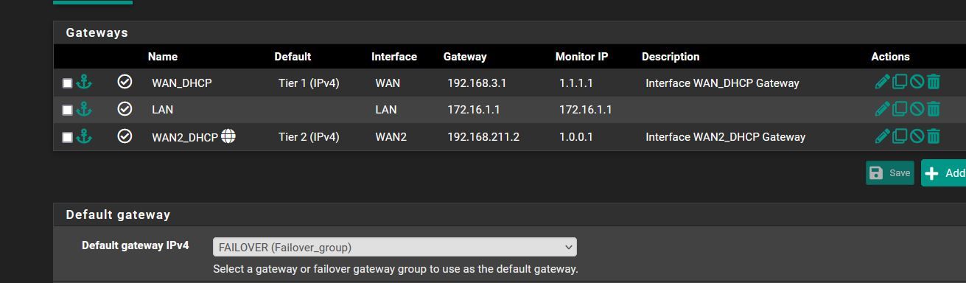Click the anchor icon for WAN2_DHCP row
The width and height of the screenshot is (966, 283).
(x=84, y=136)
